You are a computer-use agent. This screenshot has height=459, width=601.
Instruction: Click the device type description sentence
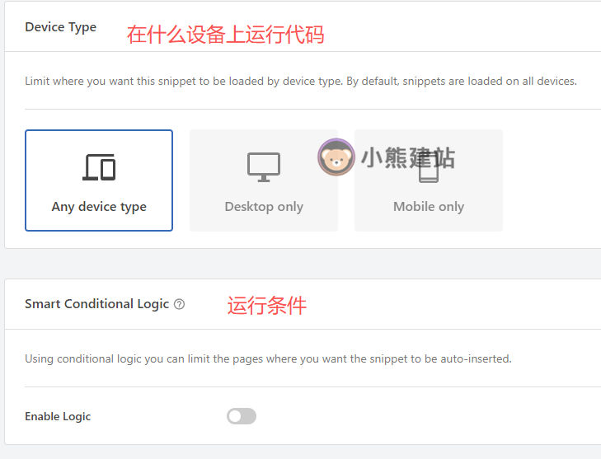point(301,82)
